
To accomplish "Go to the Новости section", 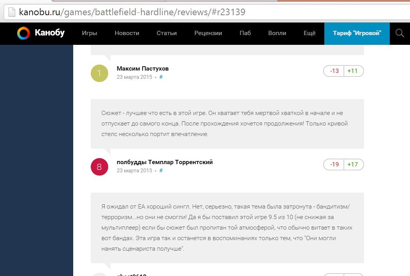I will point(127,33).
